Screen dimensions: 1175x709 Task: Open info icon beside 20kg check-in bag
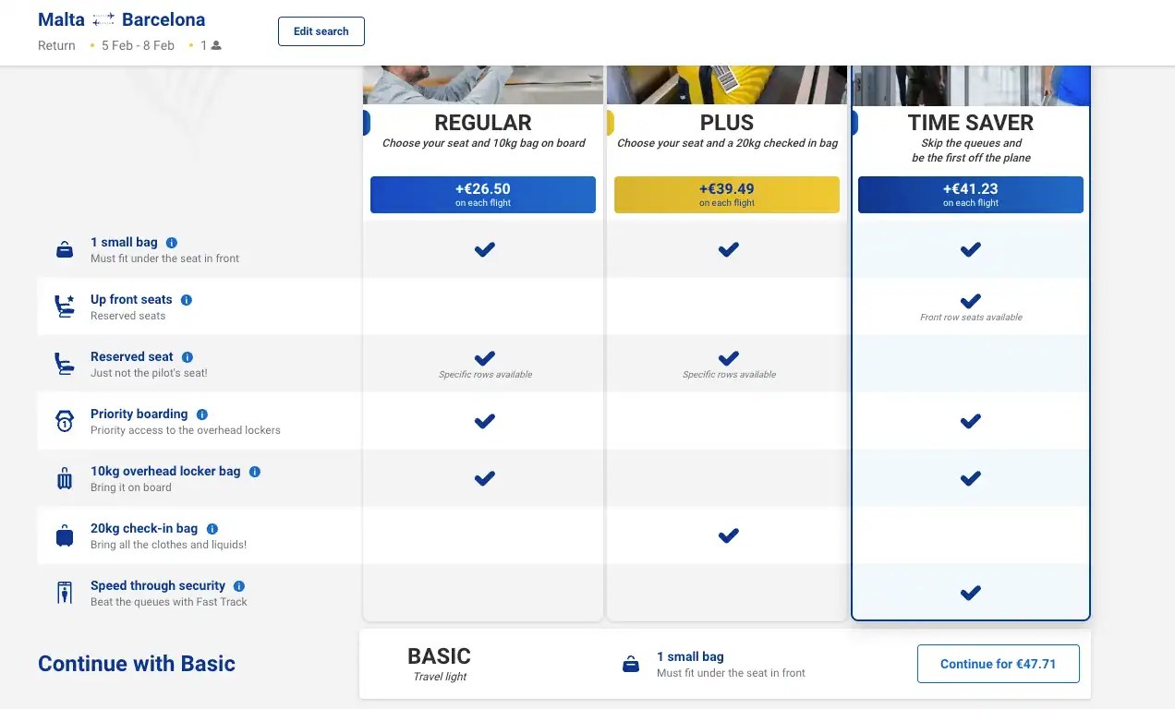point(212,529)
